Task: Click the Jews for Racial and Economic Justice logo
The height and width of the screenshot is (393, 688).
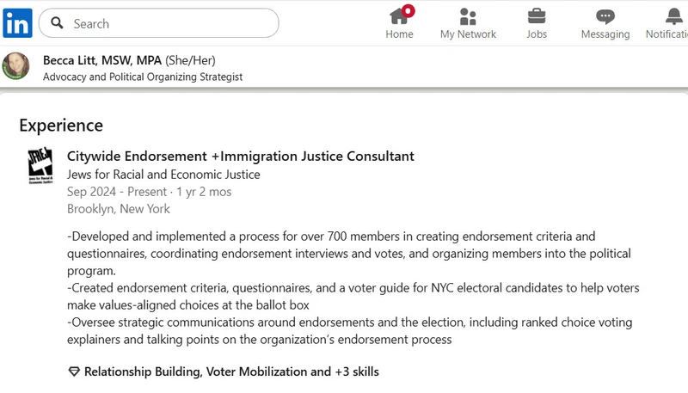Action: 40,165
